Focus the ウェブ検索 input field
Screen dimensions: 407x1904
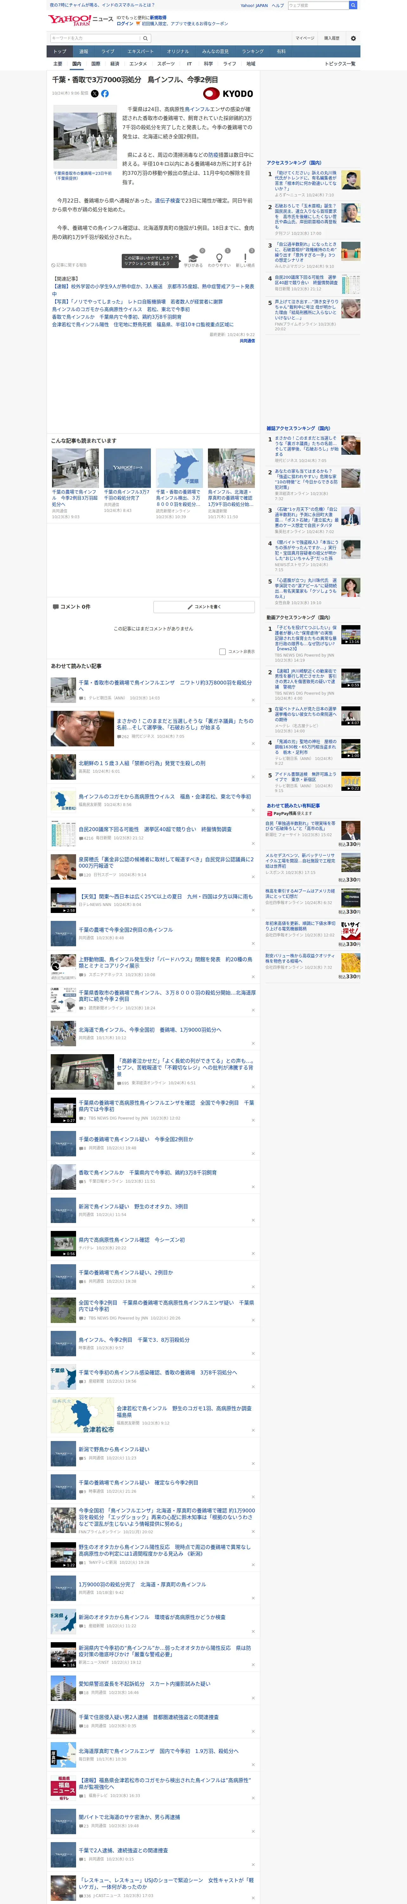318,5
